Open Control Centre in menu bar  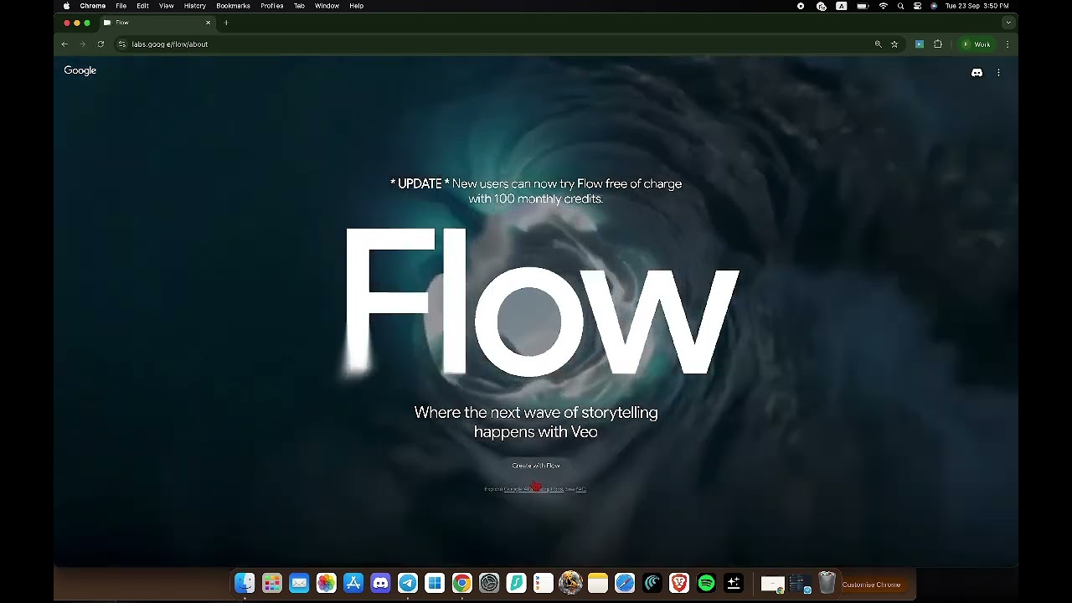918,6
